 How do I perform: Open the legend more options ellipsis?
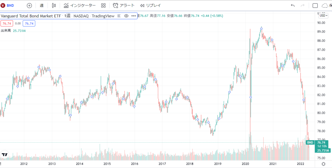click(x=133, y=16)
